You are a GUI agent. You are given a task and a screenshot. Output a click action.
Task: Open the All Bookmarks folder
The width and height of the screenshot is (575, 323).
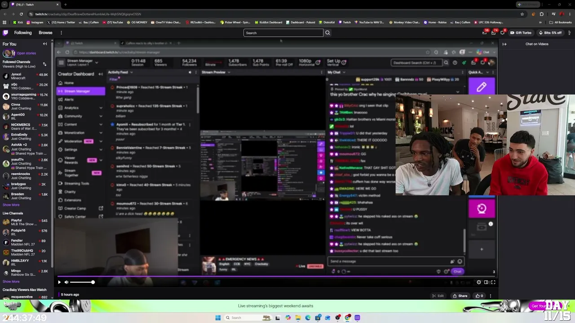[x=561, y=22]
